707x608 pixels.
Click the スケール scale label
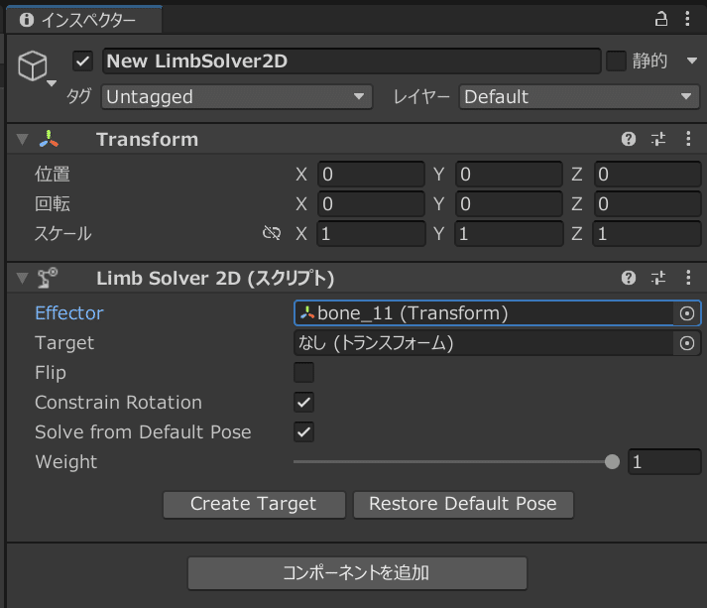coord(63,234)
